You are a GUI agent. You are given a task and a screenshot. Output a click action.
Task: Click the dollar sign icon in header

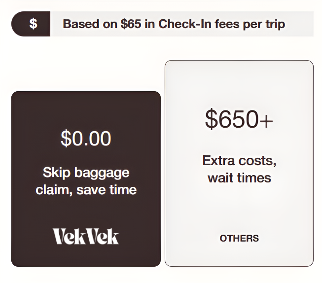[33, 24]
